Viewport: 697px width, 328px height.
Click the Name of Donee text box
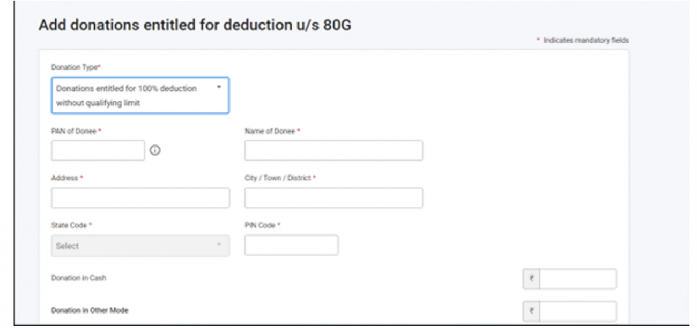click(x=332, y=150)
